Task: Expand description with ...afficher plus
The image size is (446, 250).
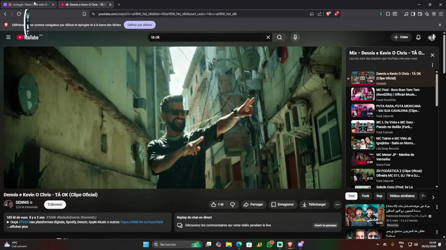Action: [x=17, y=227]
